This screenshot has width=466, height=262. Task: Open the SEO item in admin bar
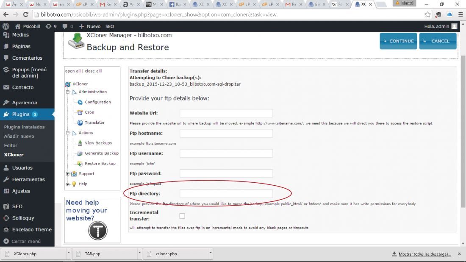tap(110, 26)
